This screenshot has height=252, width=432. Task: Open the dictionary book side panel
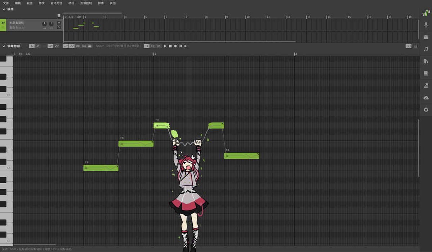[x=426, y=73]
